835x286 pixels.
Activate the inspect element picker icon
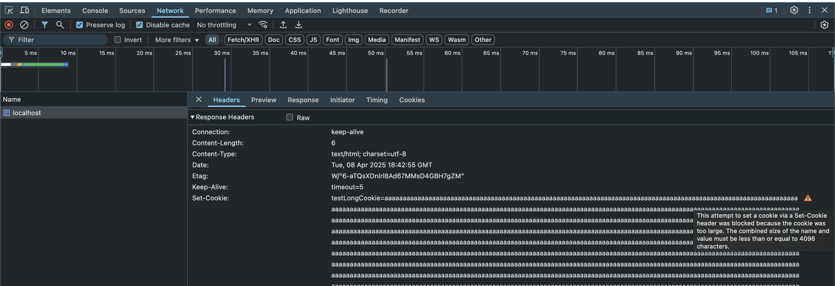9,10
